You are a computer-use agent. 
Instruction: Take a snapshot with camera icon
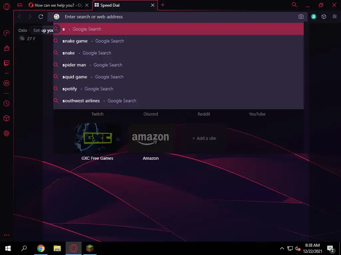click(301, 17)
